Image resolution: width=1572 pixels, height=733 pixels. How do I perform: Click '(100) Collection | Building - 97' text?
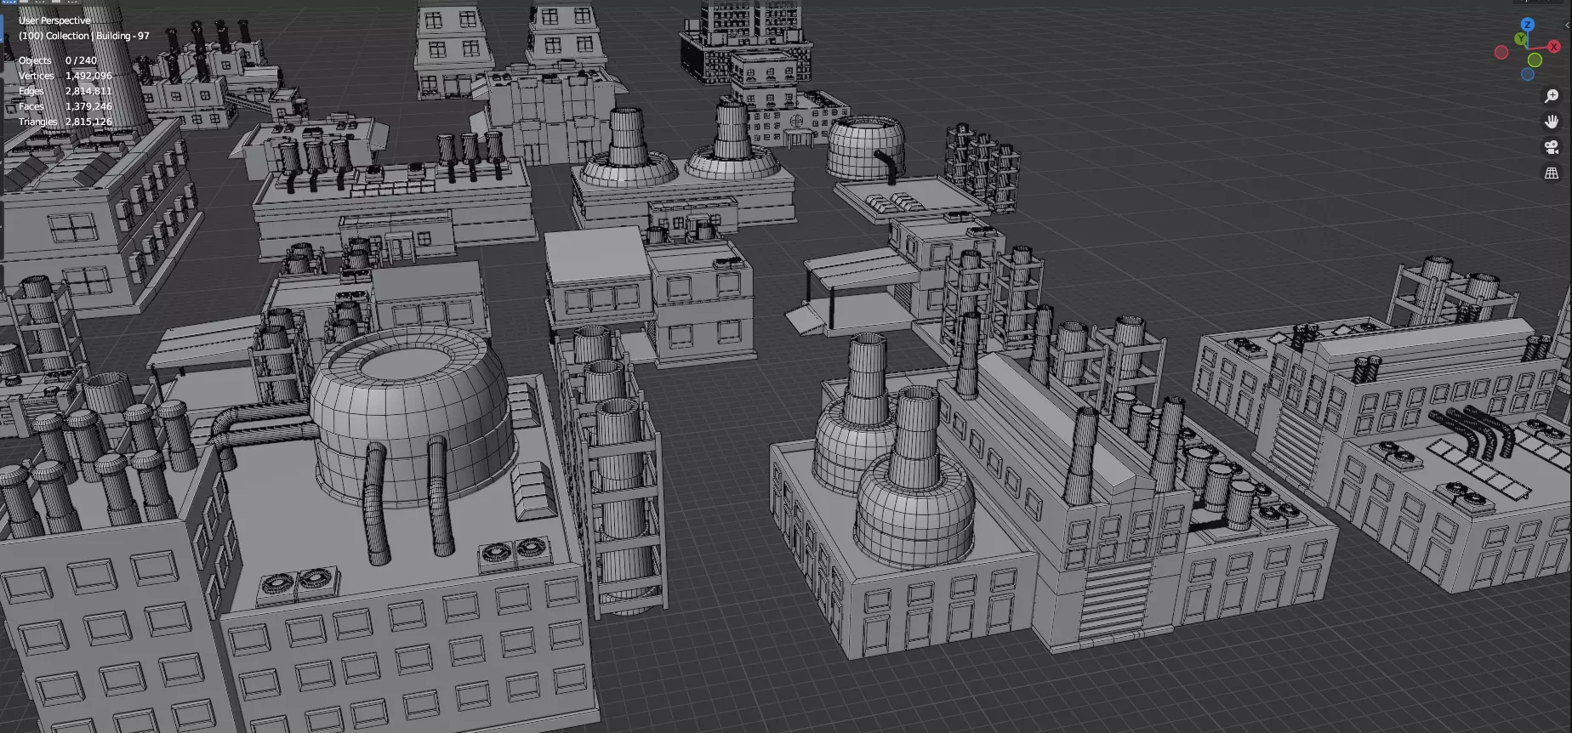click(84, 36)
